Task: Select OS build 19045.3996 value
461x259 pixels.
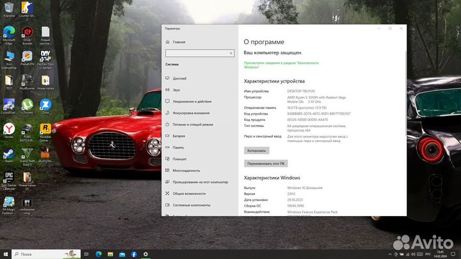Action: (x=295, y=206)
